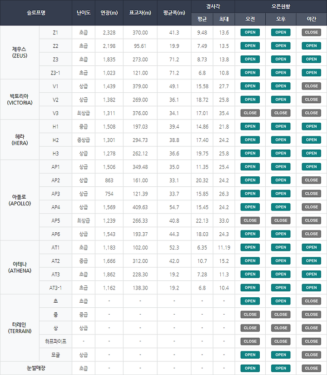Click the 중 terrain night CLOSE badge

(x=311, y=315)
